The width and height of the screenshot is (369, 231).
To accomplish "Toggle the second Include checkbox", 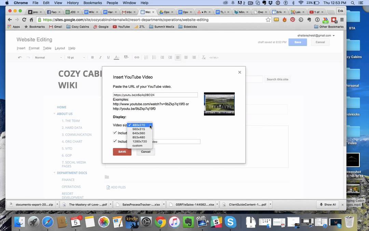I will [x=115, y=141].
